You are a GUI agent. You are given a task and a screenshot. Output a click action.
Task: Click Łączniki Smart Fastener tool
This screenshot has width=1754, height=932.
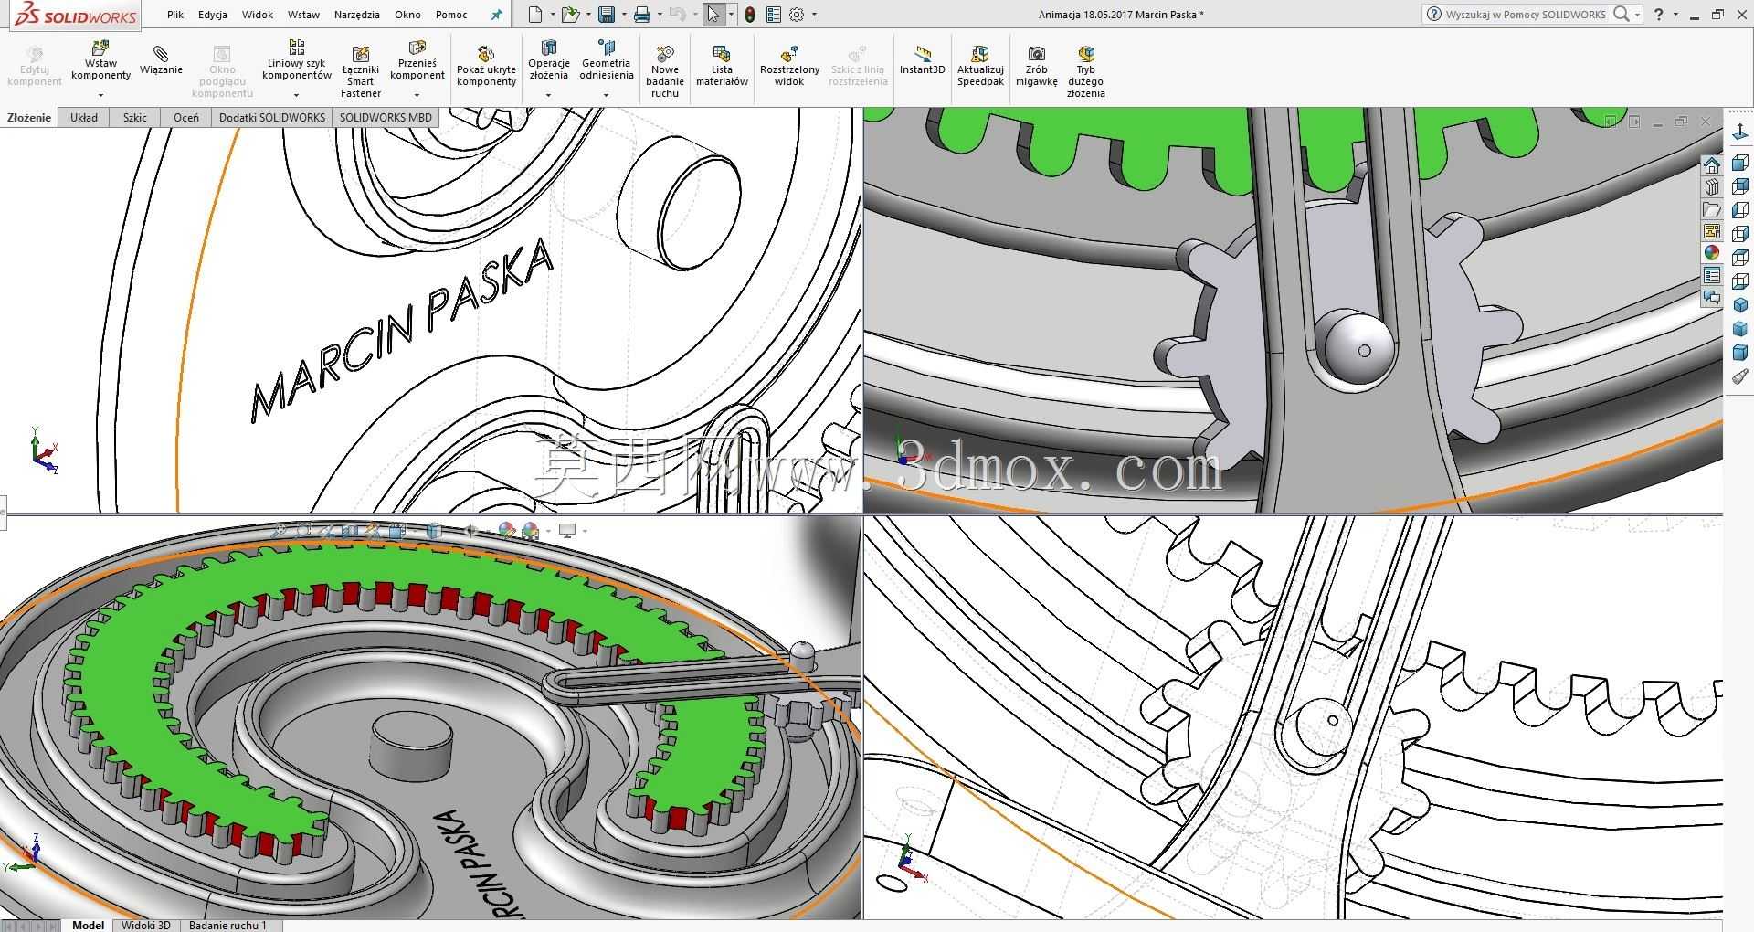[361, 72]
